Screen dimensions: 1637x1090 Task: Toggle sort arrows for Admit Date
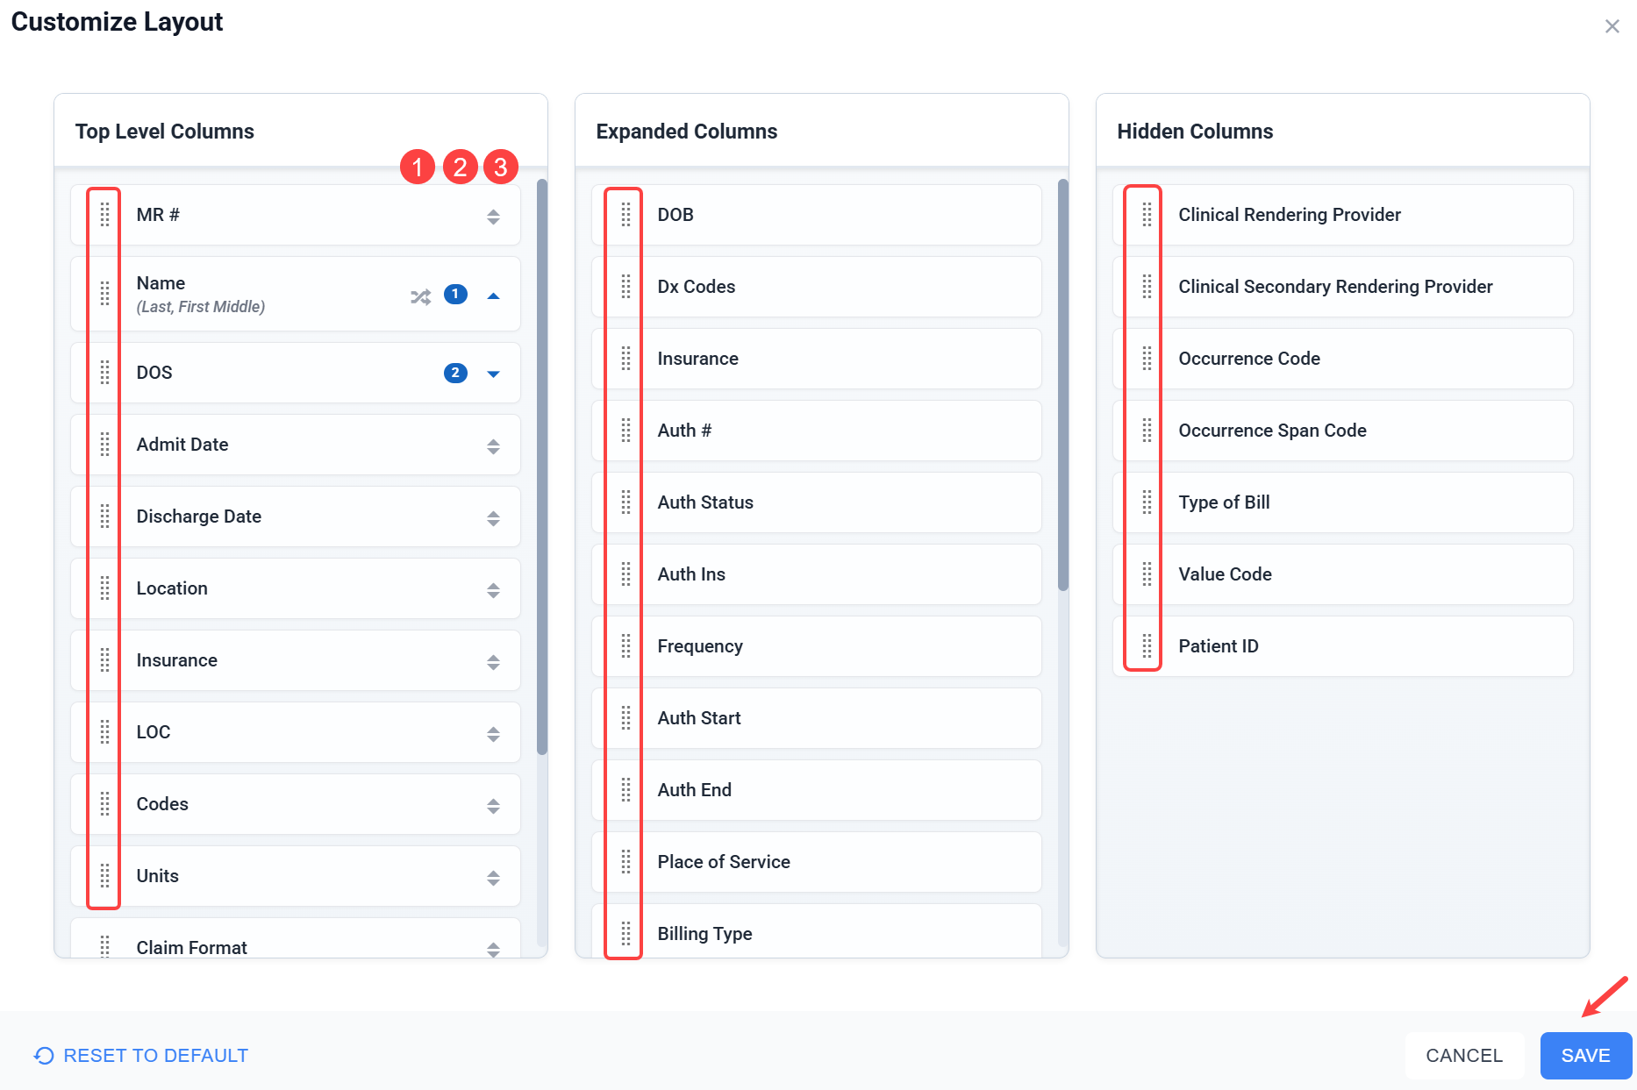(493, 446)
